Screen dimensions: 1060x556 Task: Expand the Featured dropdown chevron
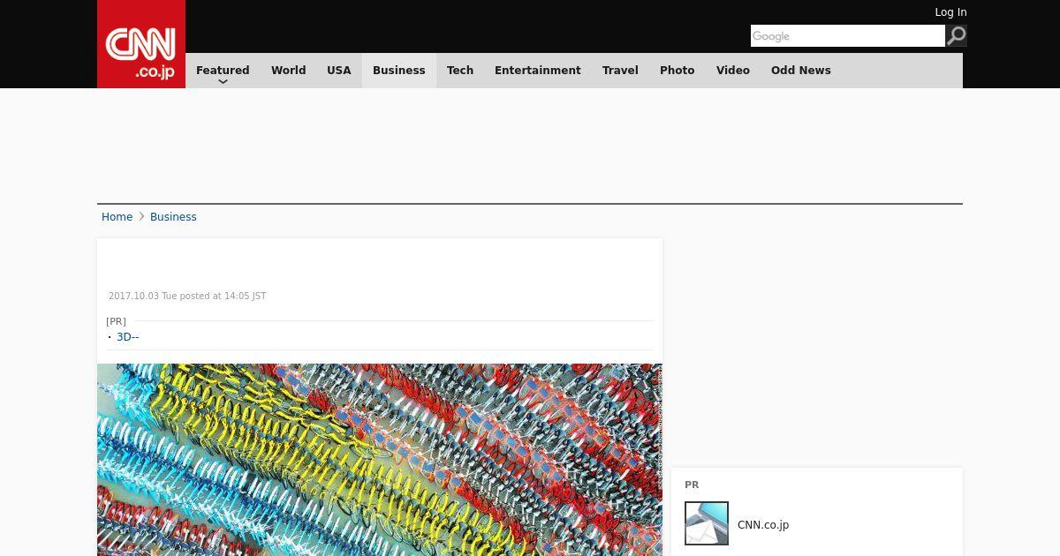(x=223, y=82)
